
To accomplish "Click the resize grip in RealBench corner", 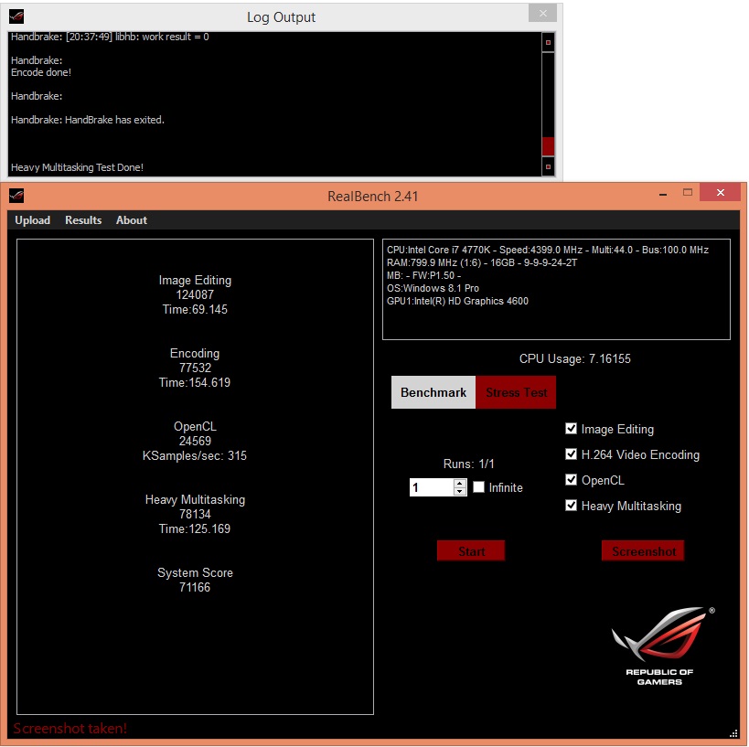I will 733,733.
